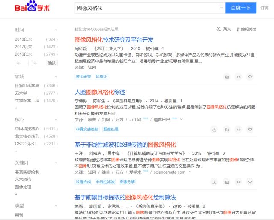
Task: Download 基于非线性滤波和纹理传输 paper
Action: [214, 182]
